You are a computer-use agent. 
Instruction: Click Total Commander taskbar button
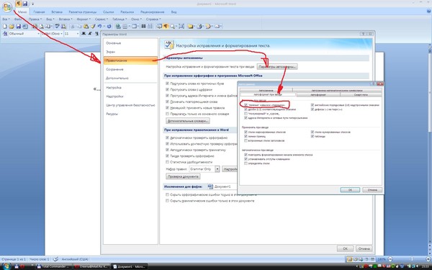click(54, 266)
